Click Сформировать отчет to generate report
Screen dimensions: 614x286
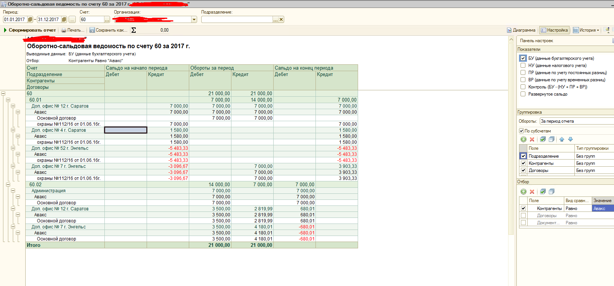coord(30,30)
